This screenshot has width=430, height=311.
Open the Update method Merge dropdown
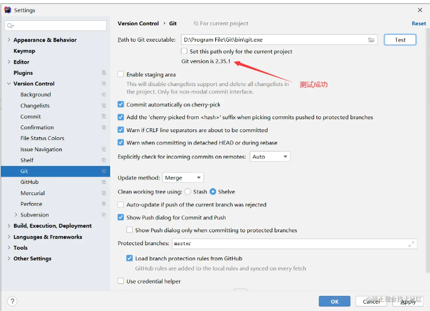(x=183, y=178)
